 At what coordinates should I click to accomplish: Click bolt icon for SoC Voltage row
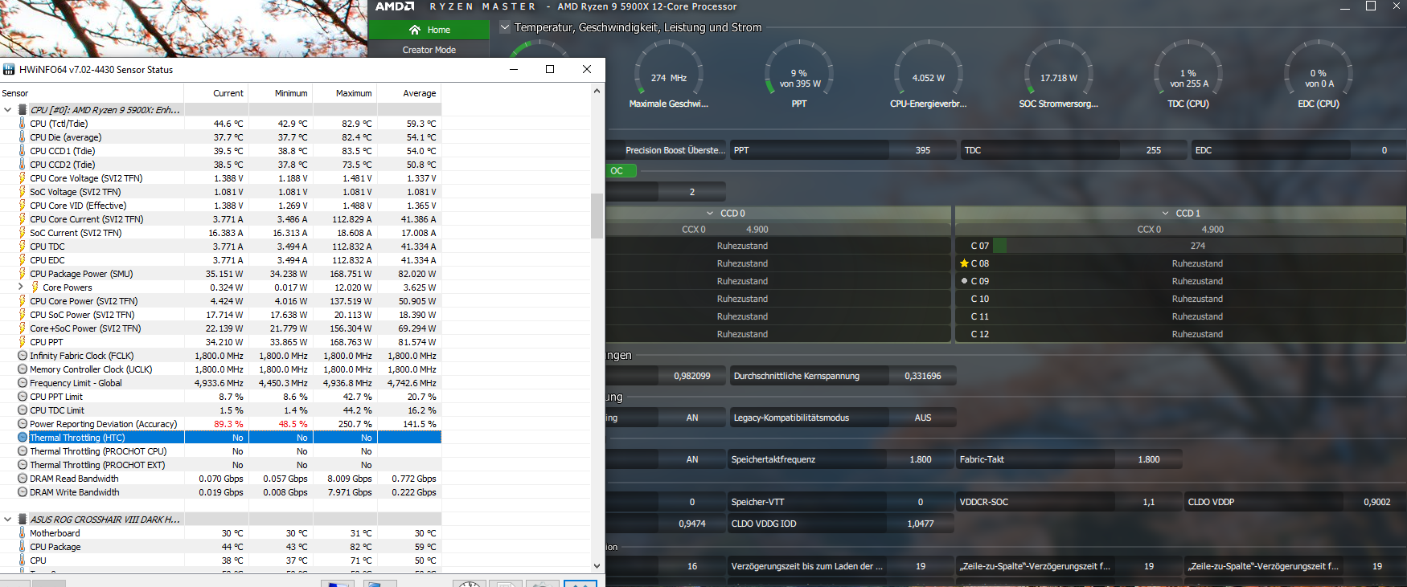[x=22, y=192]
